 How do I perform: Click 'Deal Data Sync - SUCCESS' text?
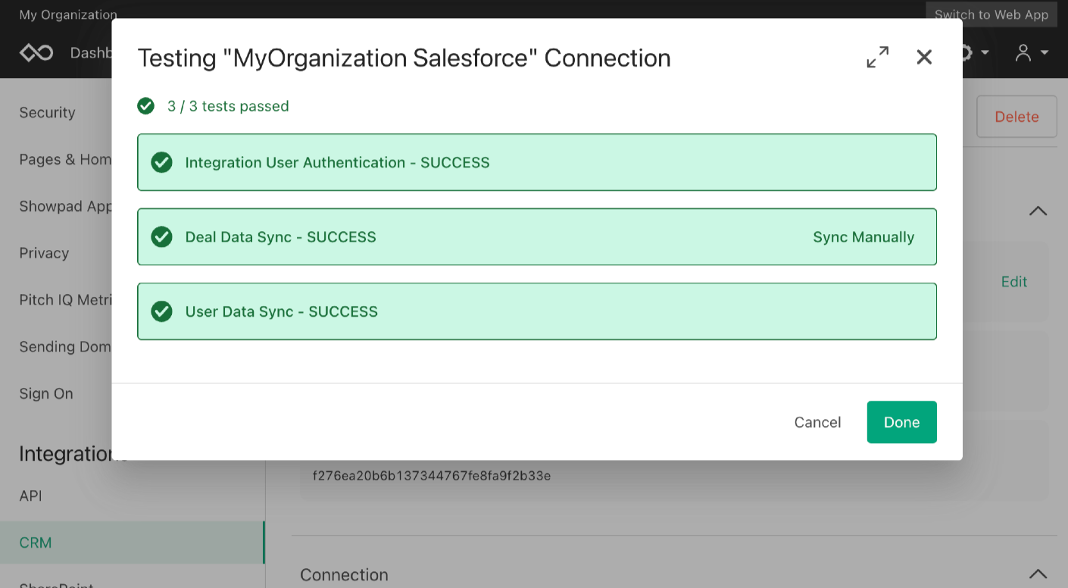(280, 237)
